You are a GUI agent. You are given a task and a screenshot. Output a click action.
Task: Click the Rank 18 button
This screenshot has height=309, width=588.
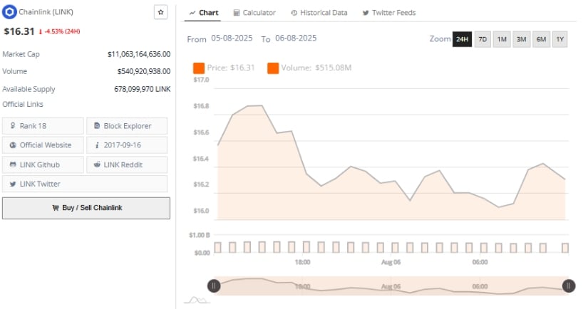(43, 126)
